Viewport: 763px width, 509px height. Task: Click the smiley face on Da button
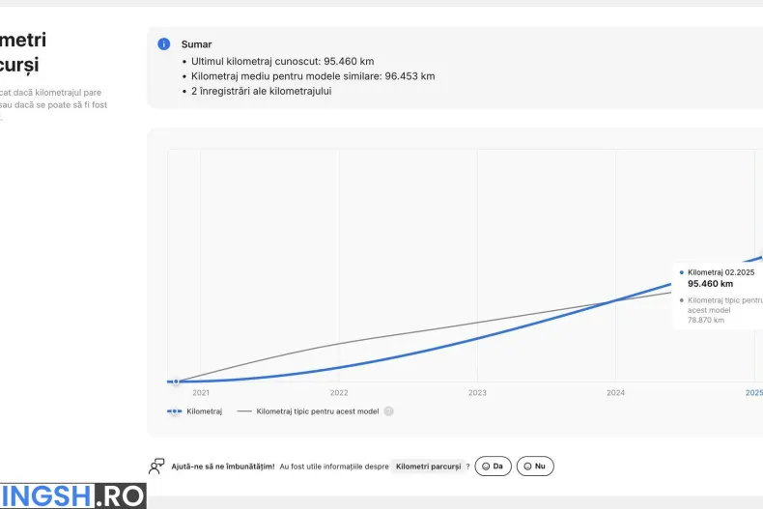tap(486, 467)
